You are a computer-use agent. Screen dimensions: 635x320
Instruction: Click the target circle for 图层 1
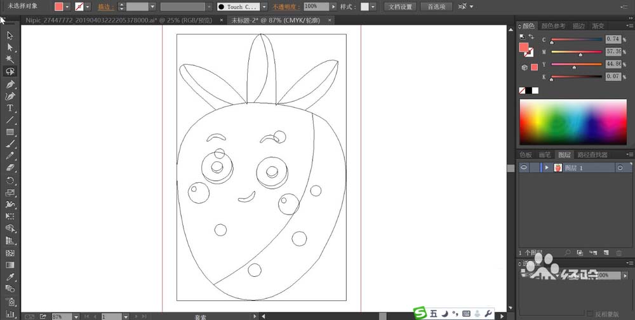pyautogui.click(x=620, y=168)
